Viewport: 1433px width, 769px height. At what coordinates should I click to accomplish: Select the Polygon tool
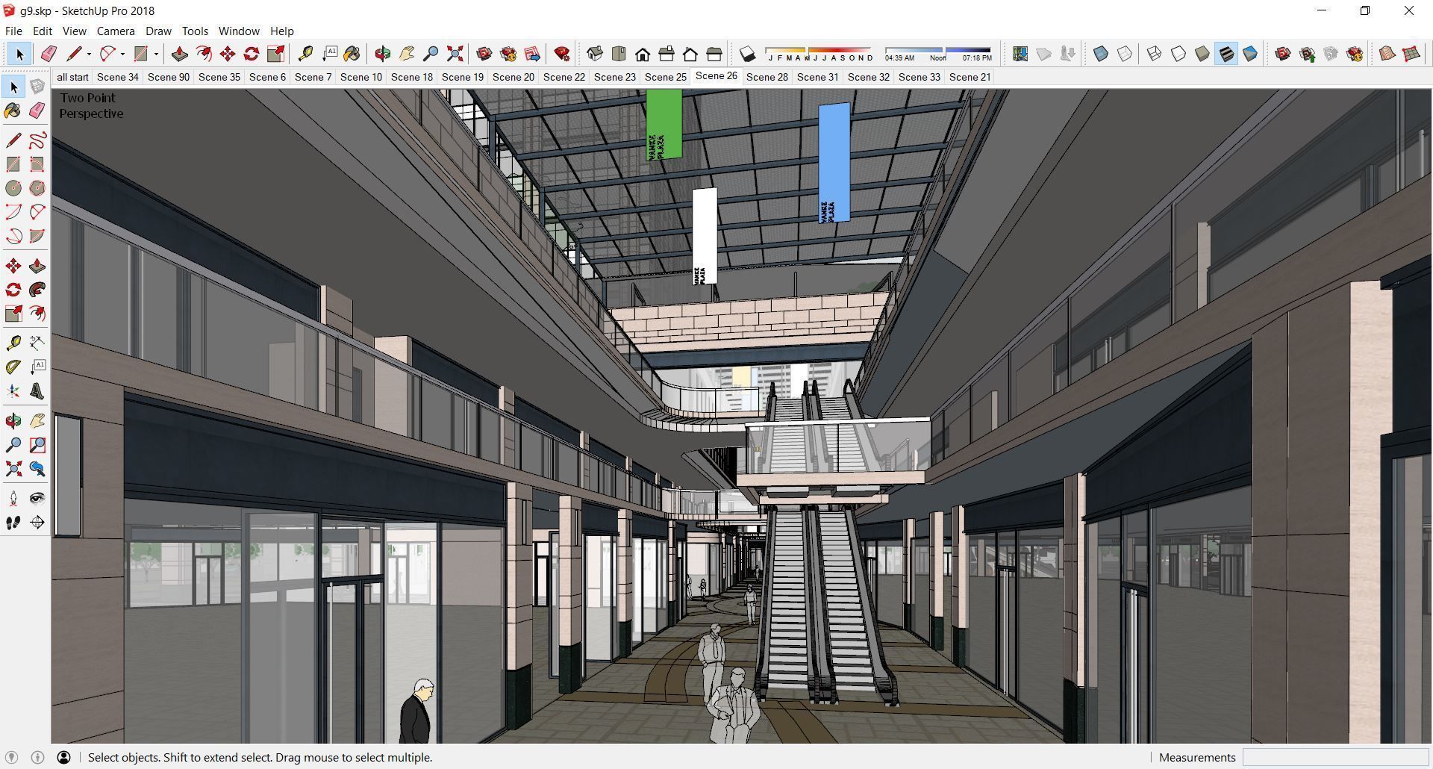pyautogui.click(x=37, y=188)
